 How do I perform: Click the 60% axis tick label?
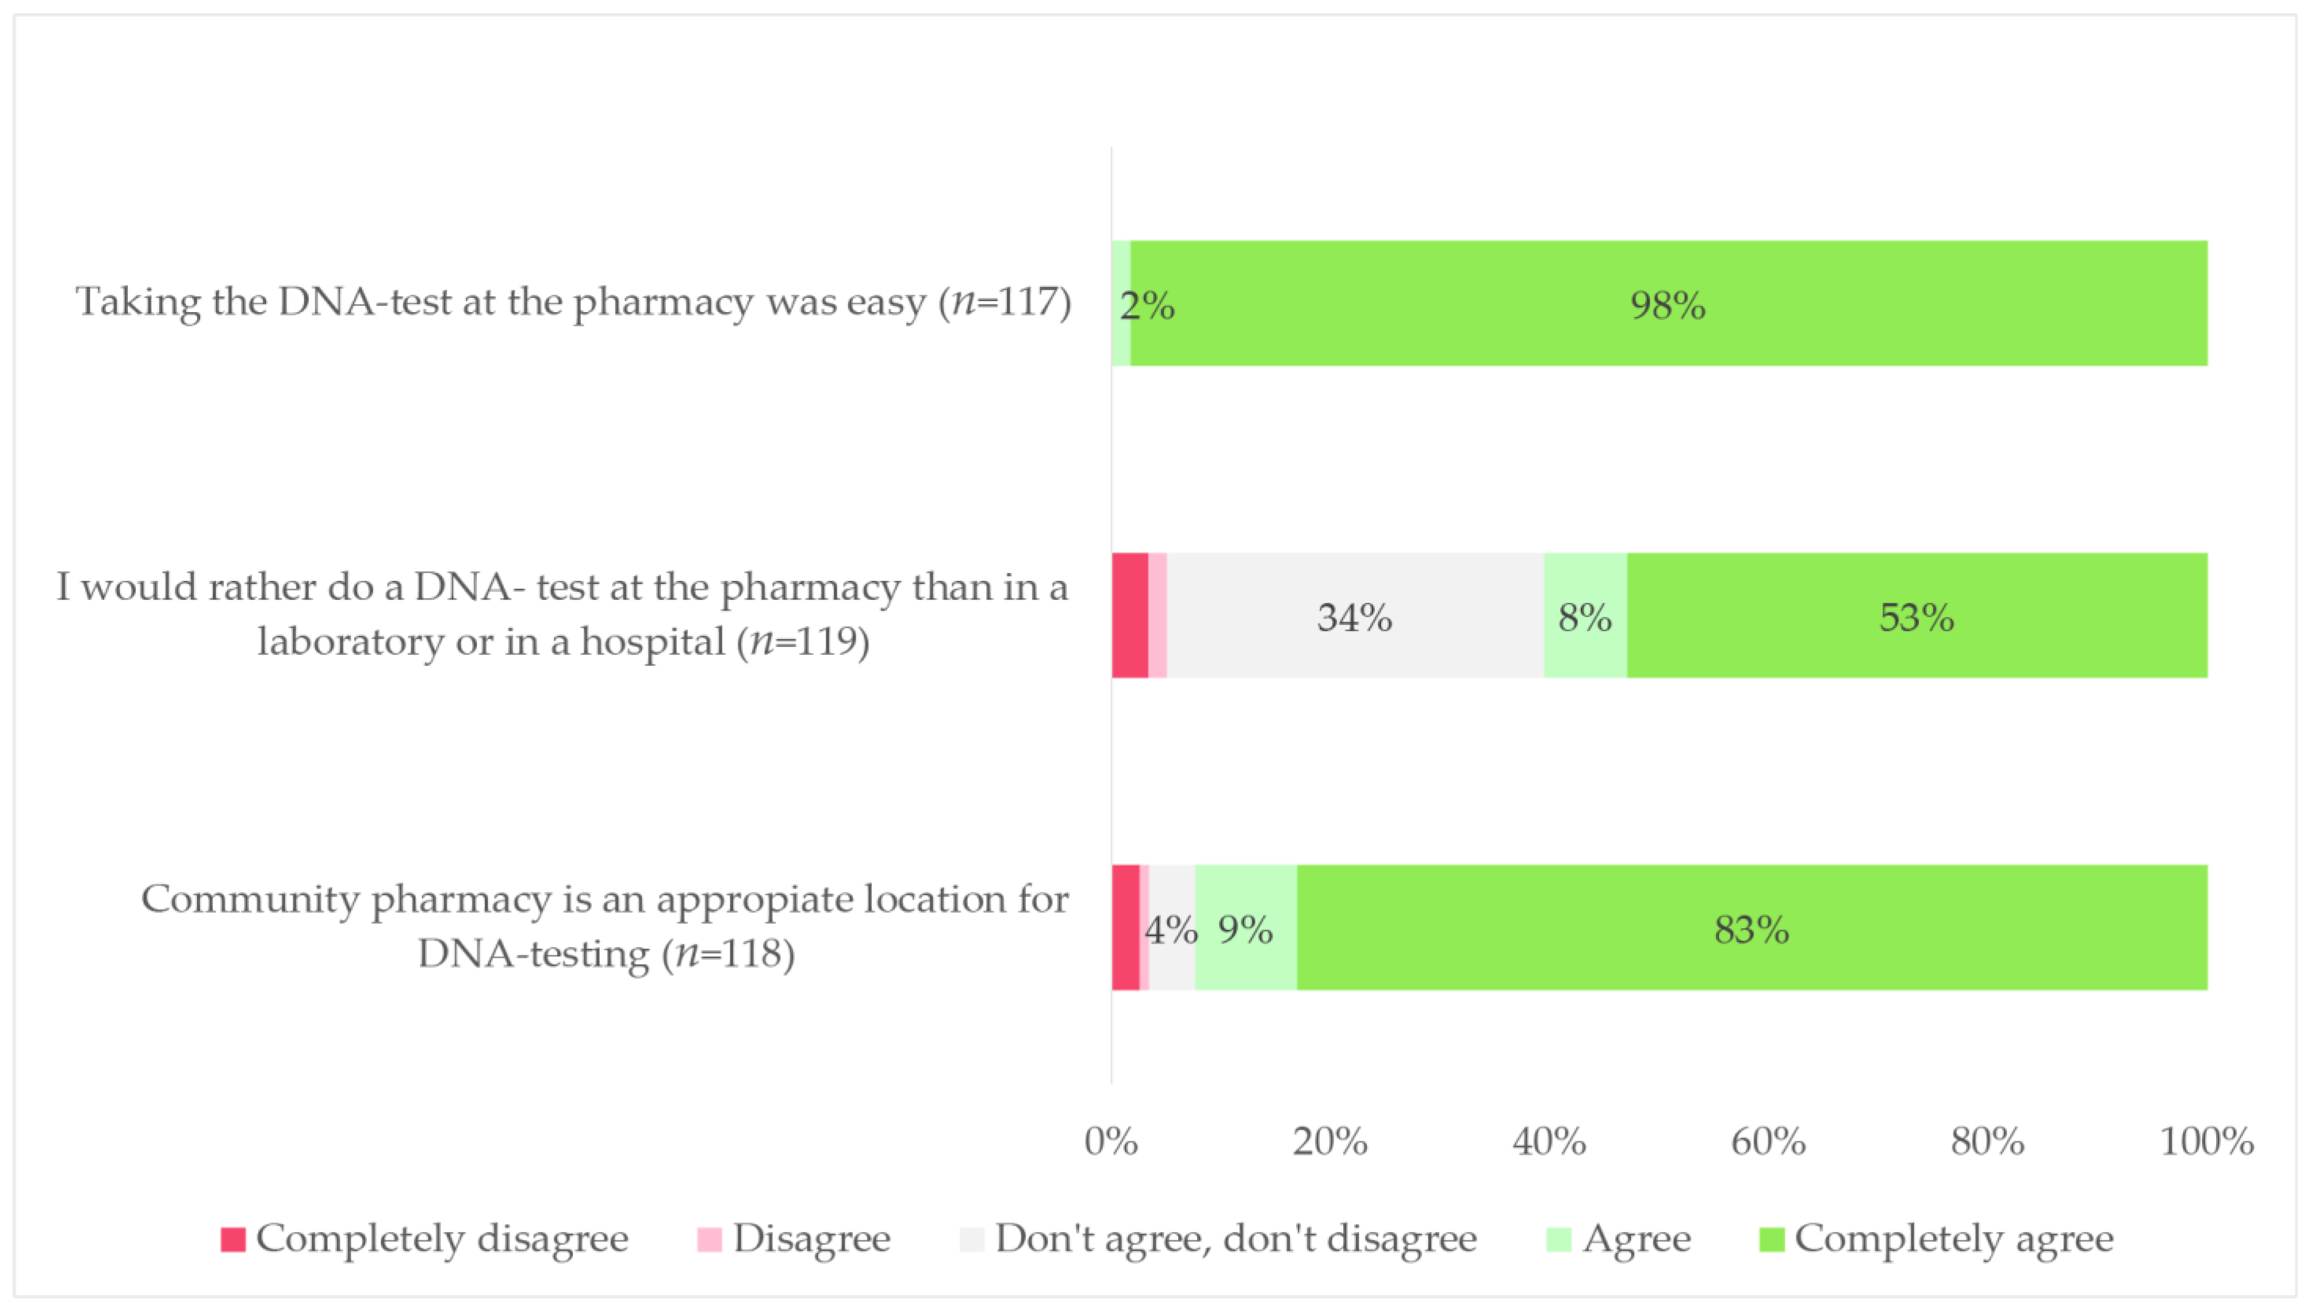coord(1768,1142)
